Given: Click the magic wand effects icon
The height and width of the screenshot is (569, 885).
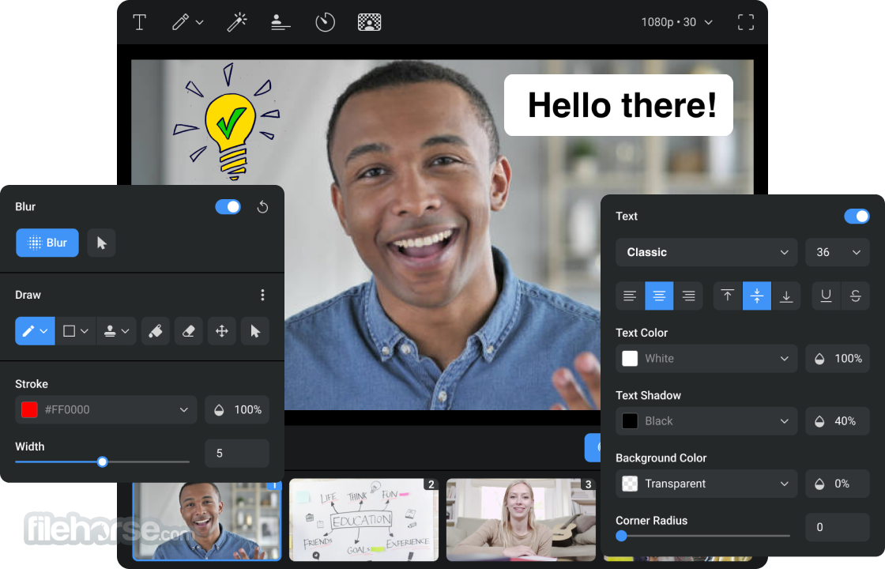Looking at the screenshot, I should pos(237,22).
